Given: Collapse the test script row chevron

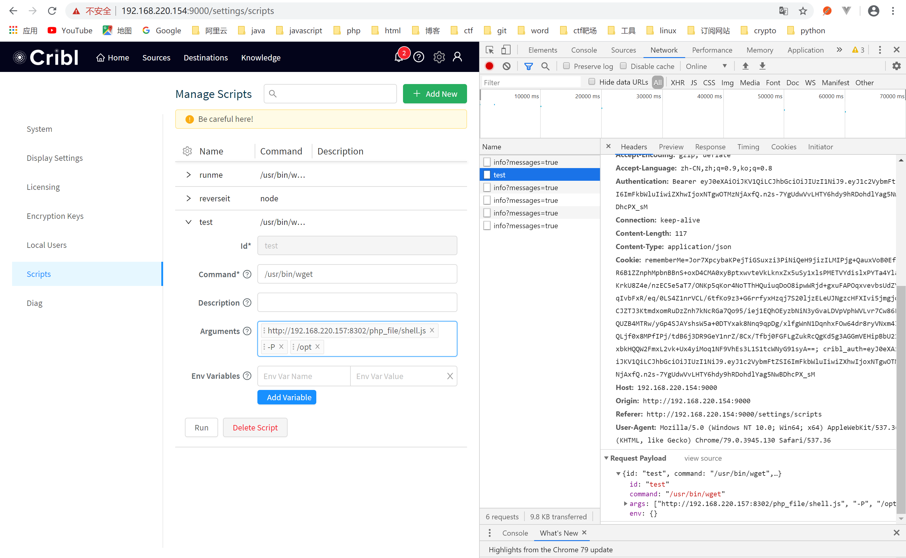Looking at the screenshot, I should tap(189, 222).
